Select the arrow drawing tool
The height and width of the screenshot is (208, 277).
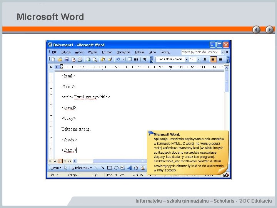[103, 168]
